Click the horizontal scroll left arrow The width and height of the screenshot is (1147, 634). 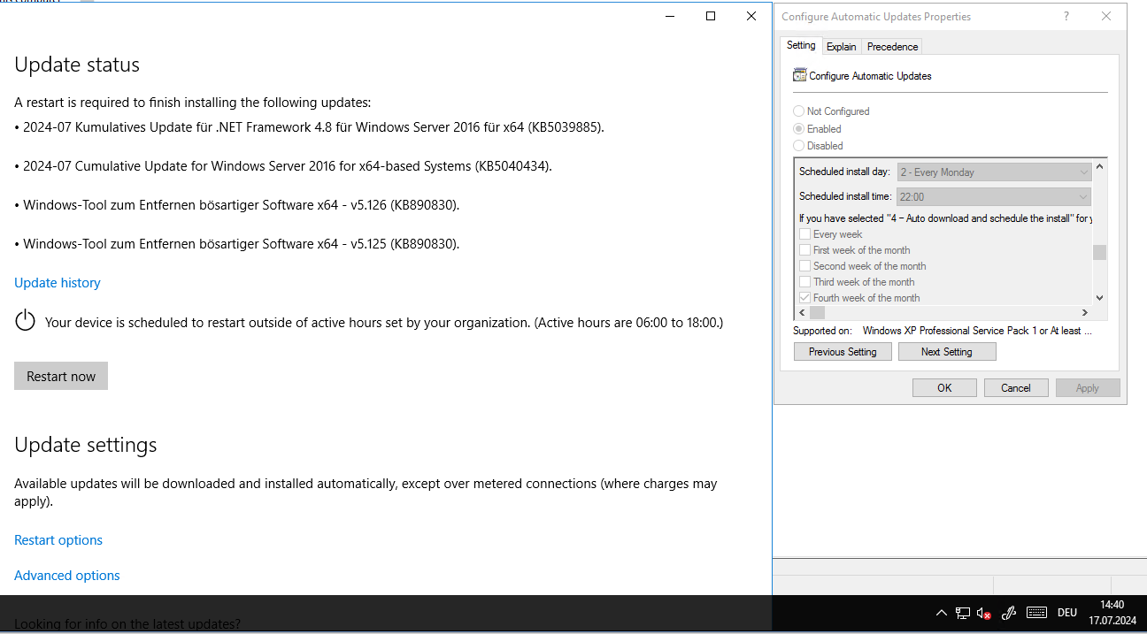click(803, 313)
